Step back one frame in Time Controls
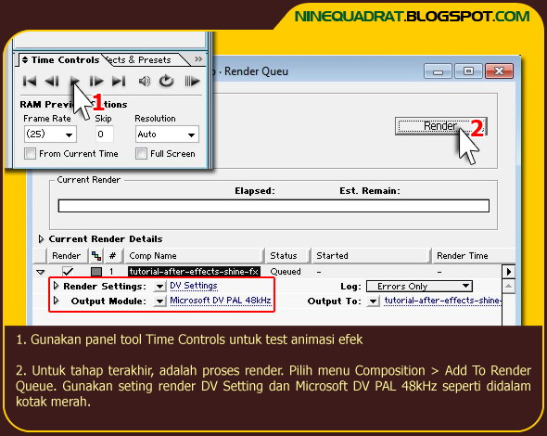This screenshot has height=436, width=547. click(x=52, y=82)
